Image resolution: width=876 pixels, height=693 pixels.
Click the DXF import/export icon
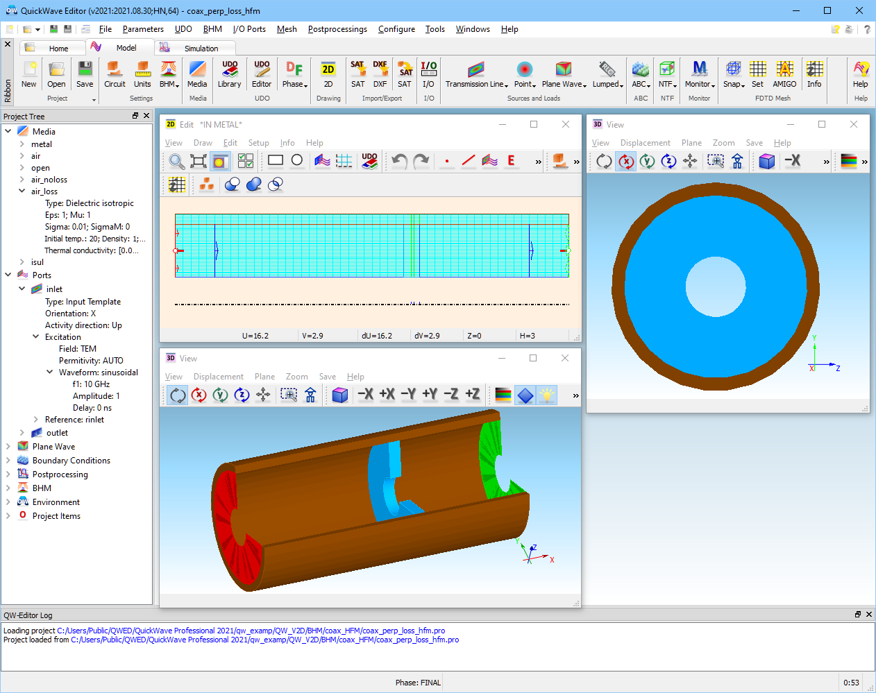[x=380, y=74]
